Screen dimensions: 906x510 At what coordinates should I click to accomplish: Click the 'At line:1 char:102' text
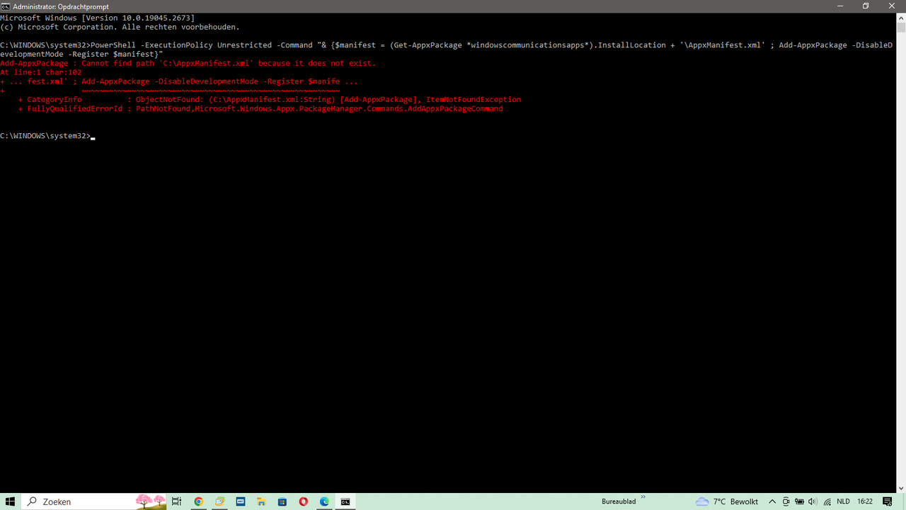pos(40,72)
